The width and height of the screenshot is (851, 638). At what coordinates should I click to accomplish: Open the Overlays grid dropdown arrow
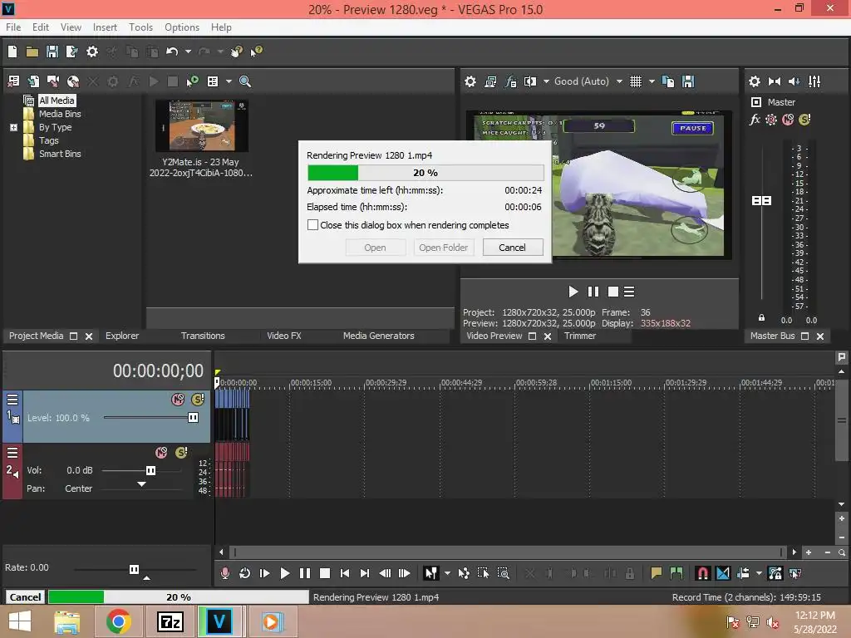coord(652,81)
